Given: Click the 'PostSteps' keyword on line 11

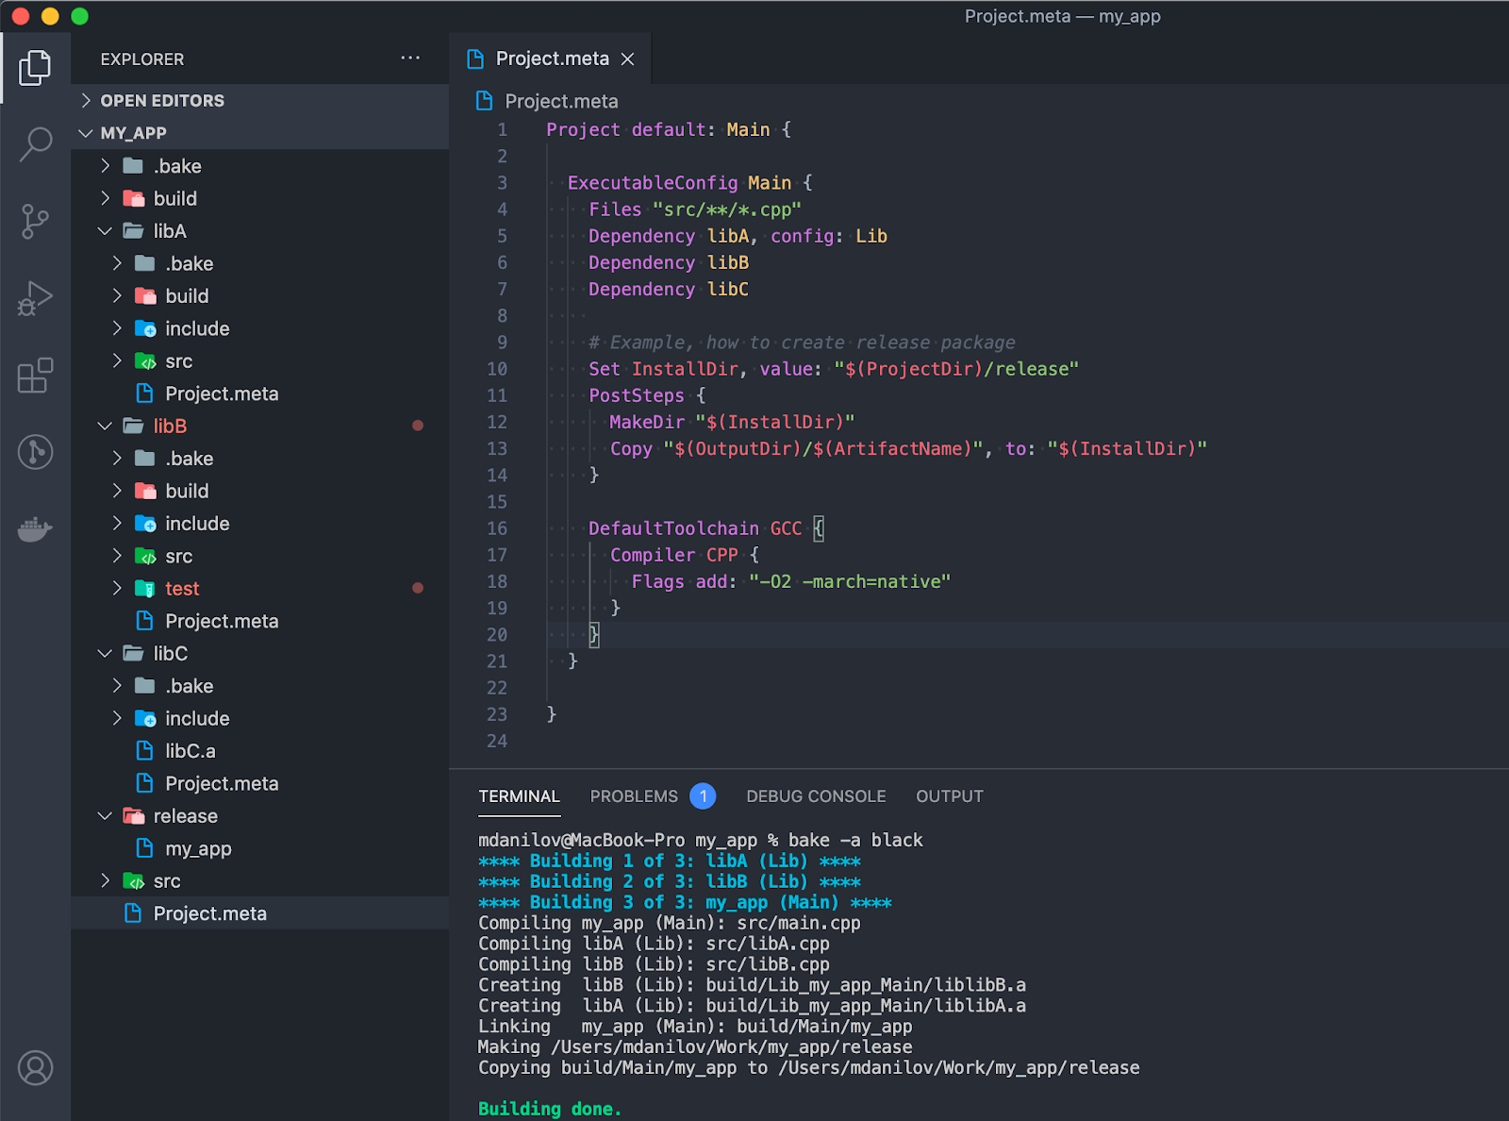Looking at the screenshot, I should 637,395.
